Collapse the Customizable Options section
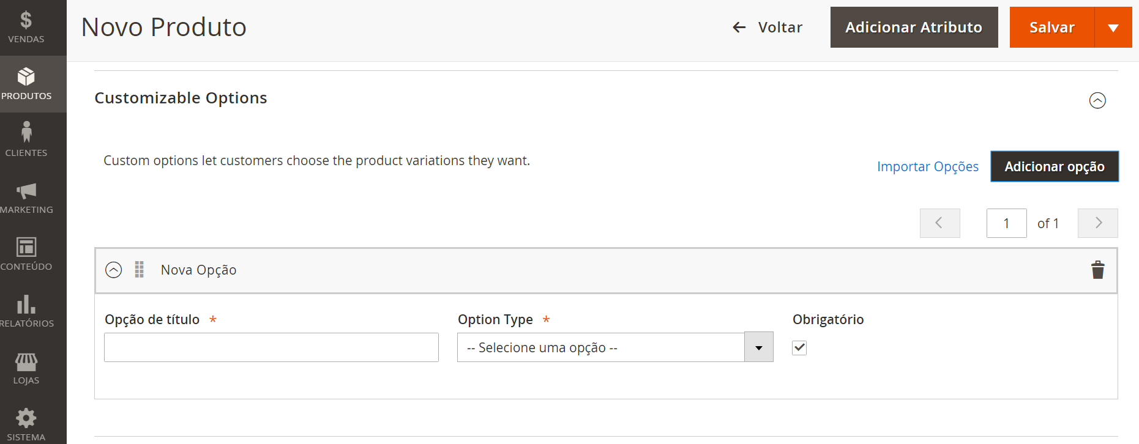 pyautogui.click(x=1097, y=100)
